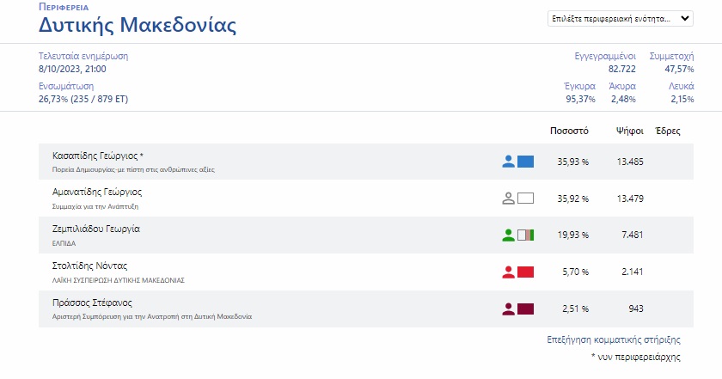Click striped party color box for Ζεμπιλιάδου
The height and width of the screenshot is (379, 722).
526,235
